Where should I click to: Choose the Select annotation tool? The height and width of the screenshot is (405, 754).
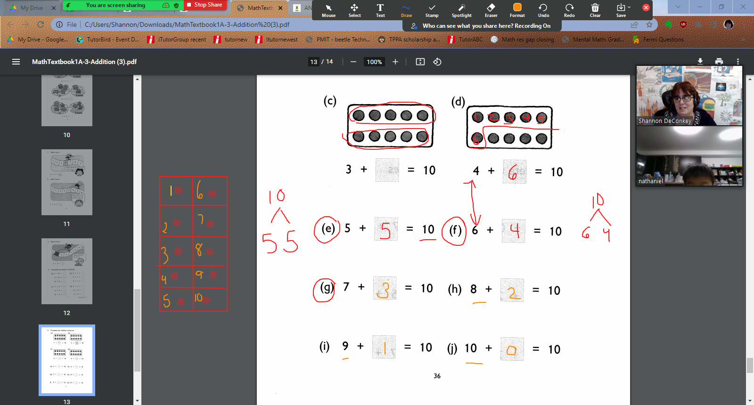click(354, 10)
